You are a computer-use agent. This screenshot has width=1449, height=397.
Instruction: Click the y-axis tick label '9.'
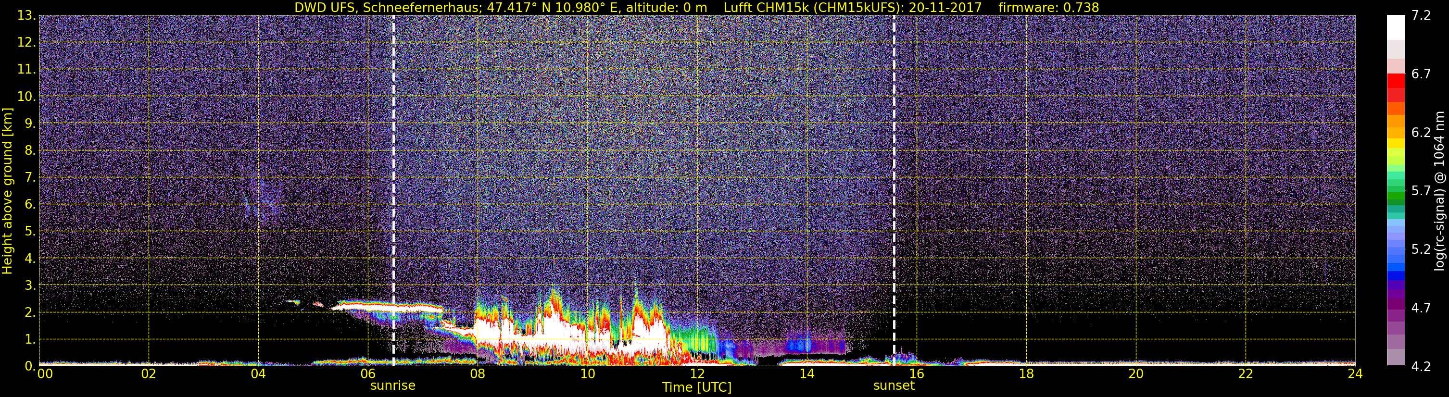pyautogui.click(x=30, y=124)
